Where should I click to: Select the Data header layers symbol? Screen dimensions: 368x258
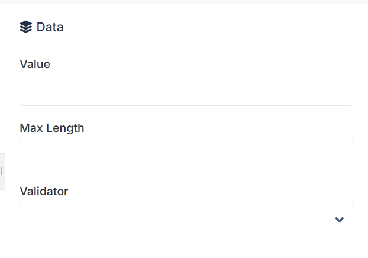[25, 27]
